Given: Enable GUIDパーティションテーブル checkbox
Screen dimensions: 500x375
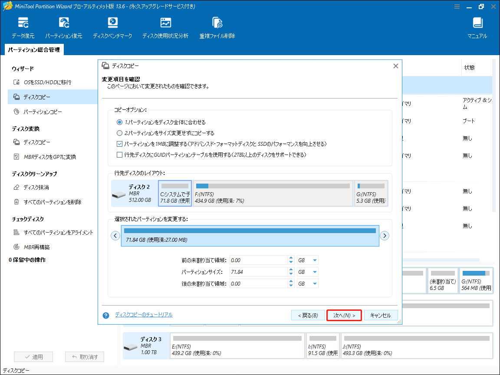Looking at the screenshot, I should [120, 155].
